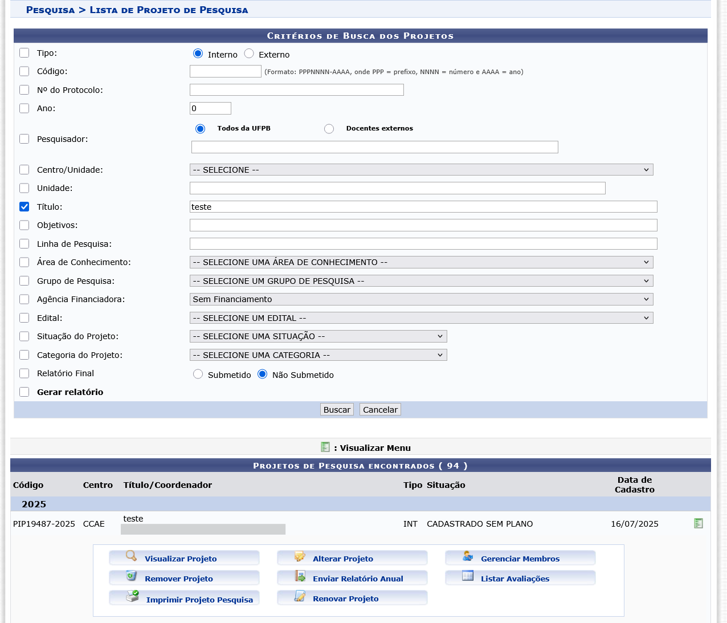727x623 pixels.
Task: Open menu icon for project PIP19487-2025
Action: [699, 523]
